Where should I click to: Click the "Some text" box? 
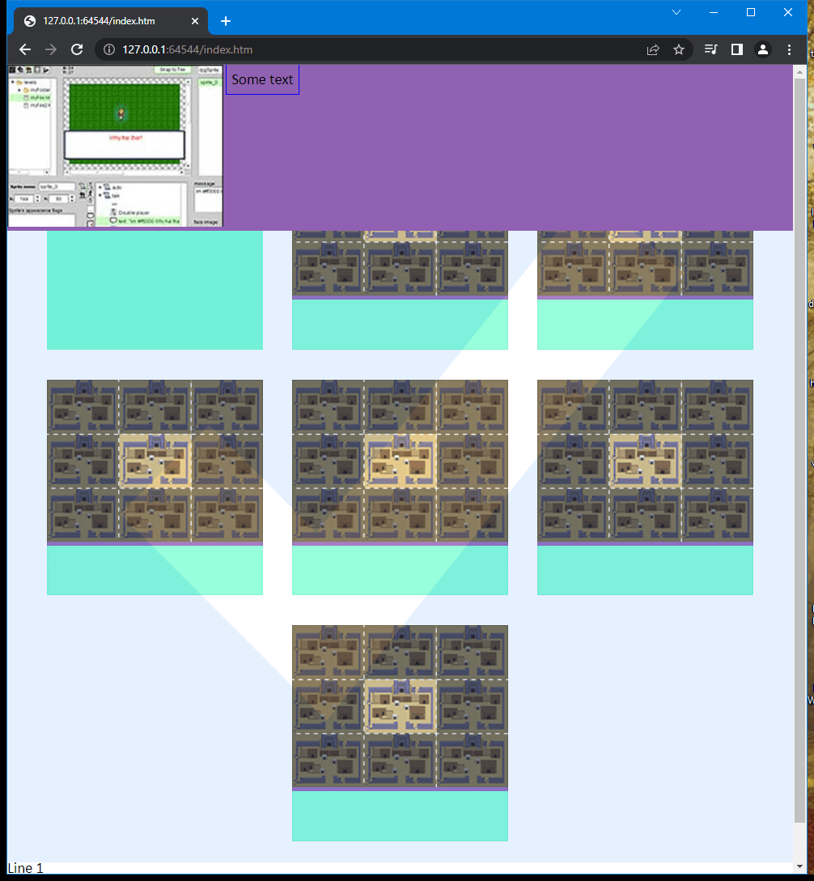(262, 80)
